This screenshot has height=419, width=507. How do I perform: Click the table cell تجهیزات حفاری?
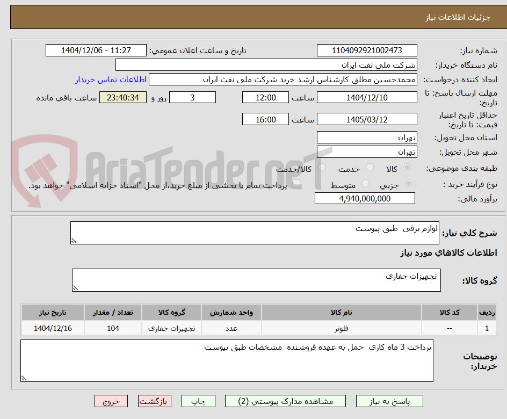click(x=172, y=328)
